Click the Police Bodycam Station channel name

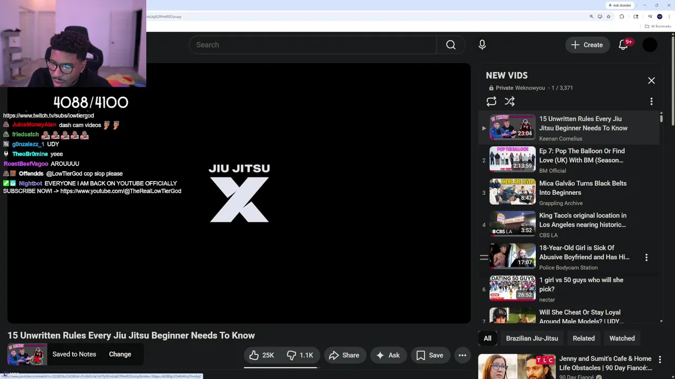(568, 267)
